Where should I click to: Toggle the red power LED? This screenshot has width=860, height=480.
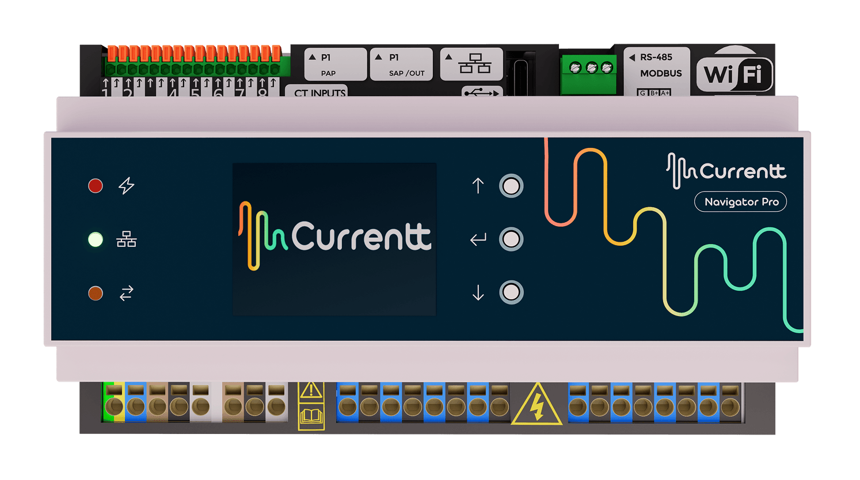pyautogui.click(x=95, y=185)
